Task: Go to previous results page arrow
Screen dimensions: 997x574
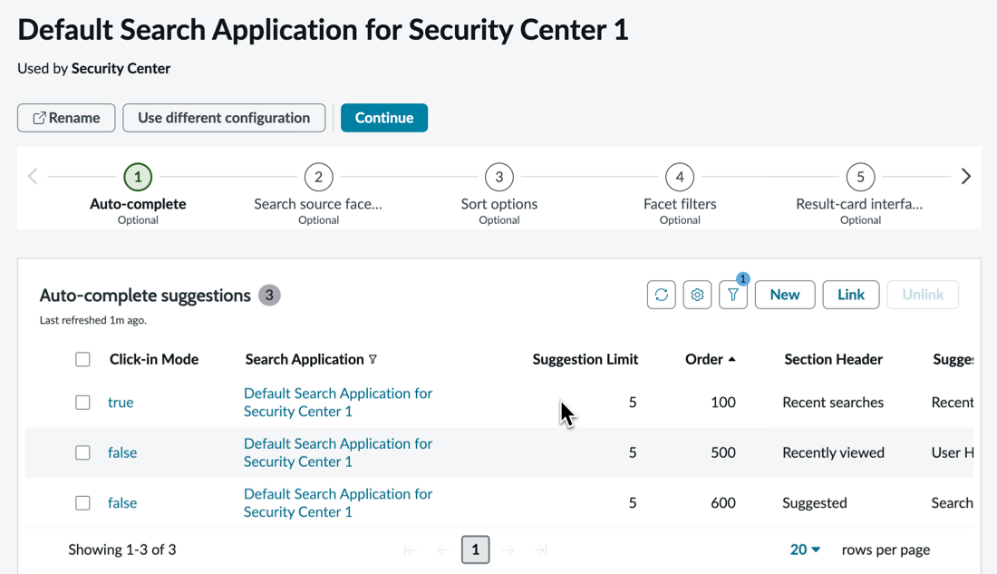Action: coord(443,550)
